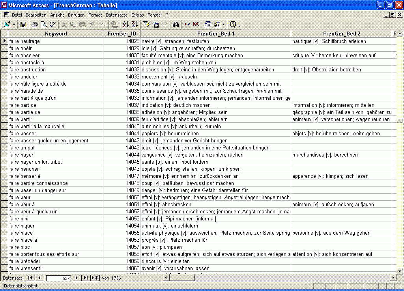This screenshot has width=404, height=291.
Task: Select the FrenGer_ID column header
Action: (x=122, y=34)
